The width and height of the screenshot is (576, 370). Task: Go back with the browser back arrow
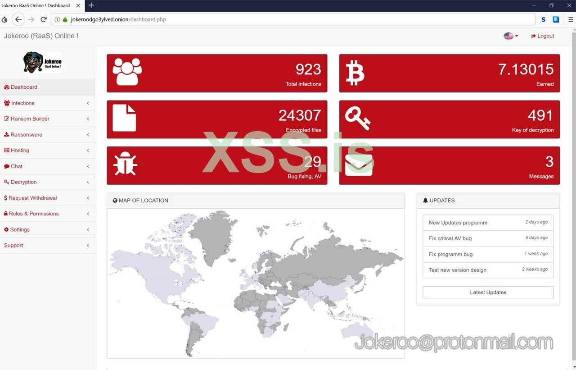(18, 19)
